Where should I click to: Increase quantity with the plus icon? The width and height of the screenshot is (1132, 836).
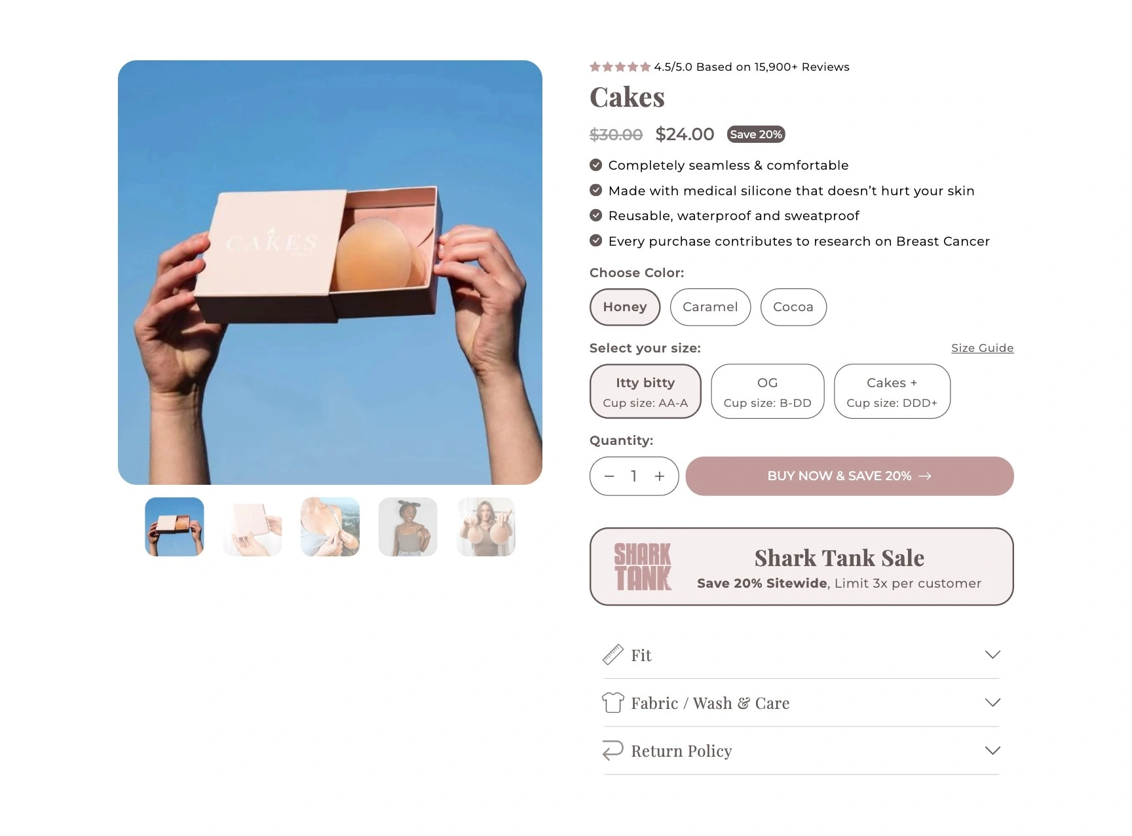[x=660, y=476]
